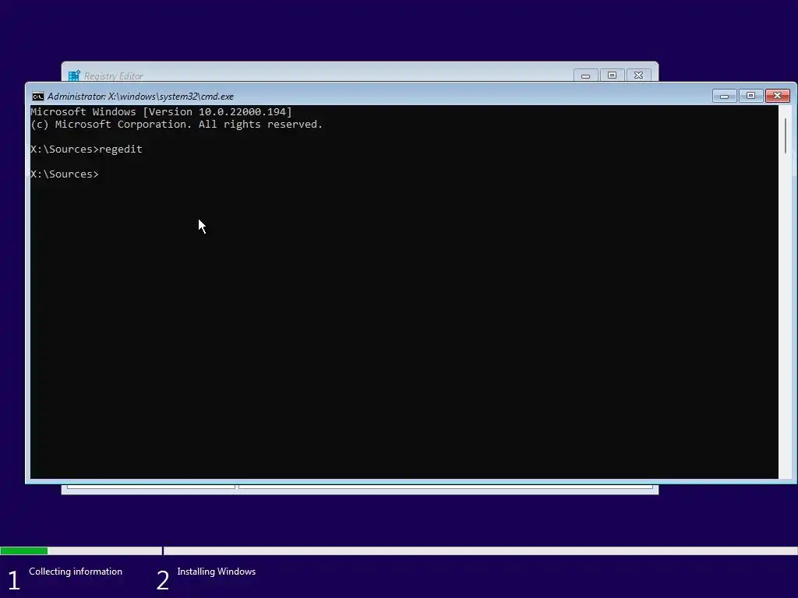Screen dimensions: 798x598
Task: Maximize the Administrator cmd.exe window
Action: pos(750,96)
